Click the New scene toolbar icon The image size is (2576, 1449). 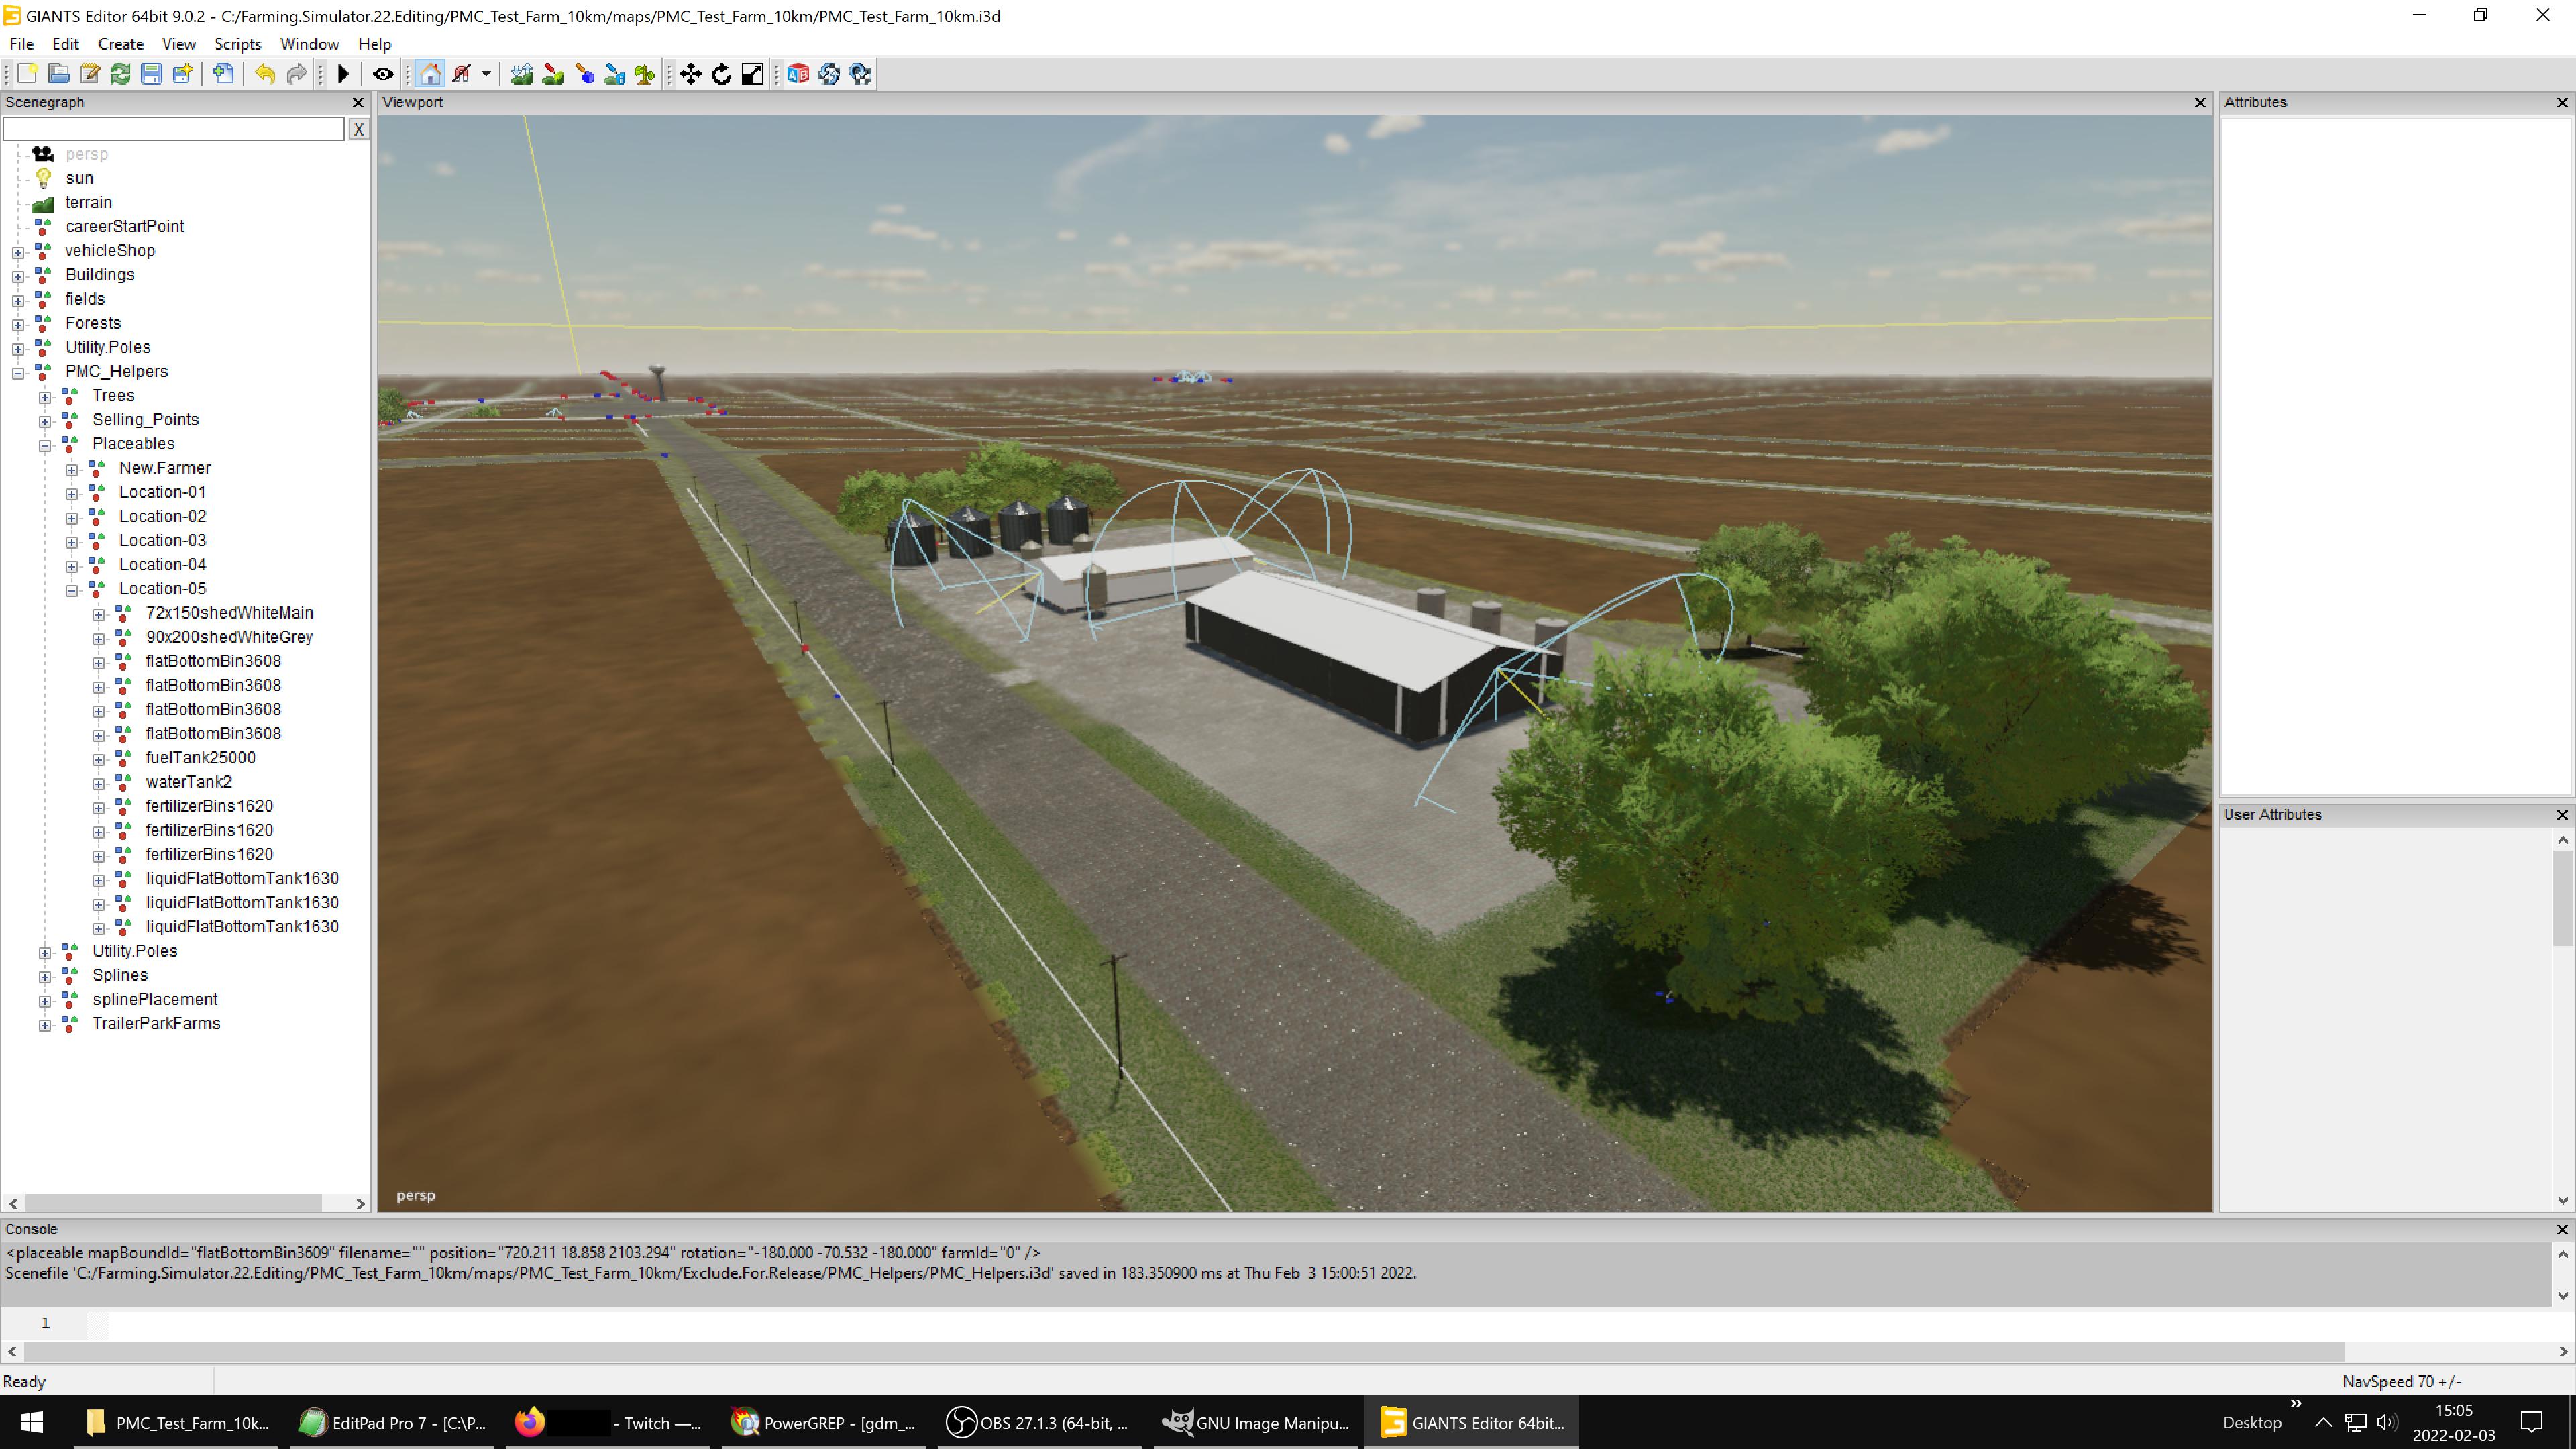27,74
